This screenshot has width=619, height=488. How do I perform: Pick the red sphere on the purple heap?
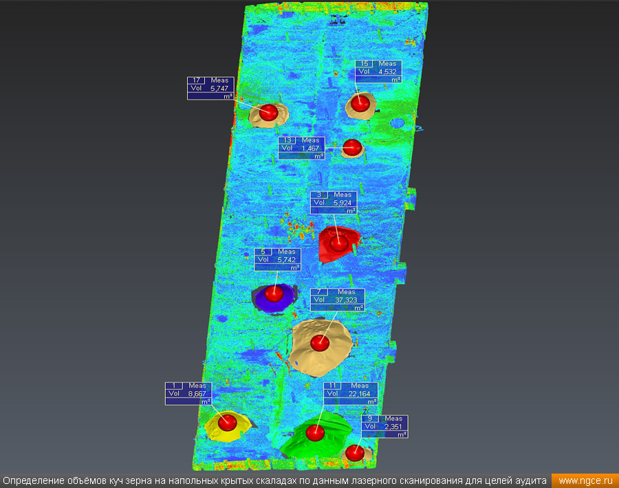point(274,293)
